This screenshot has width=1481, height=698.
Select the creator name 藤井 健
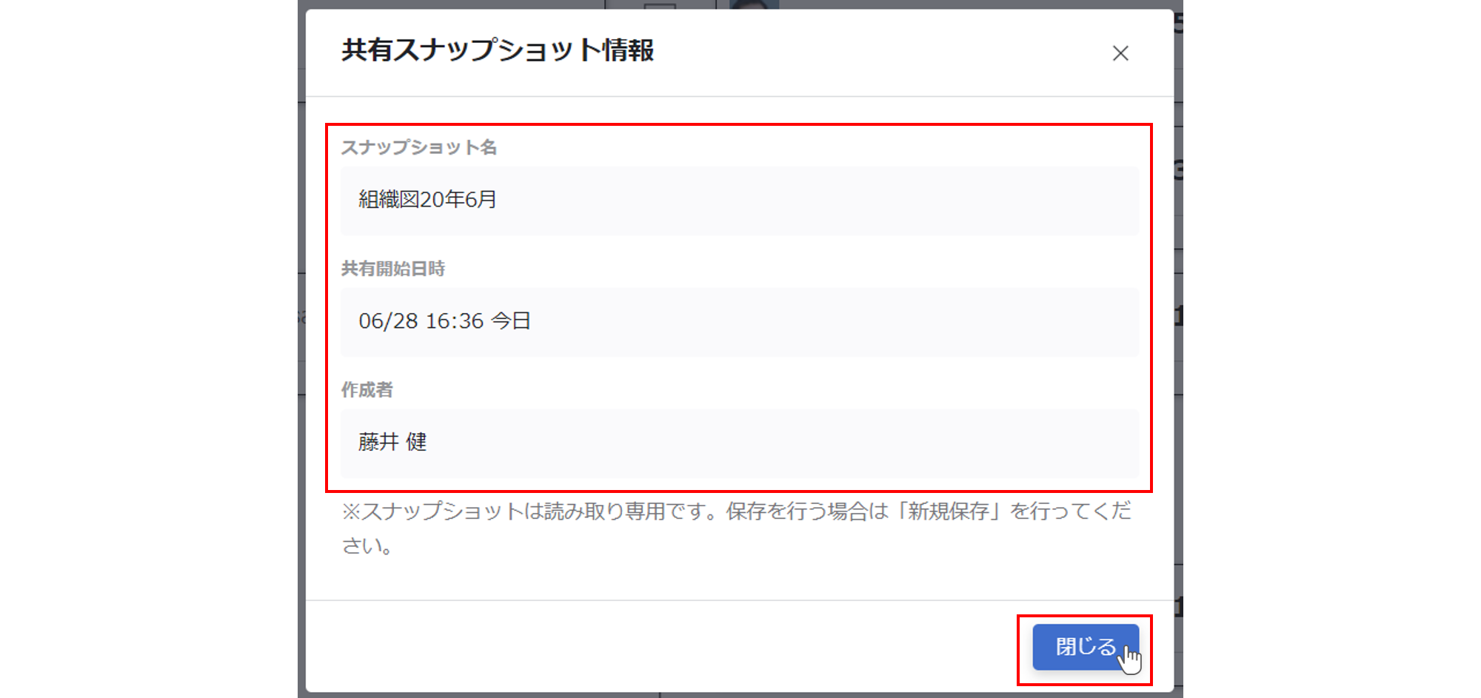coord(392,442)
